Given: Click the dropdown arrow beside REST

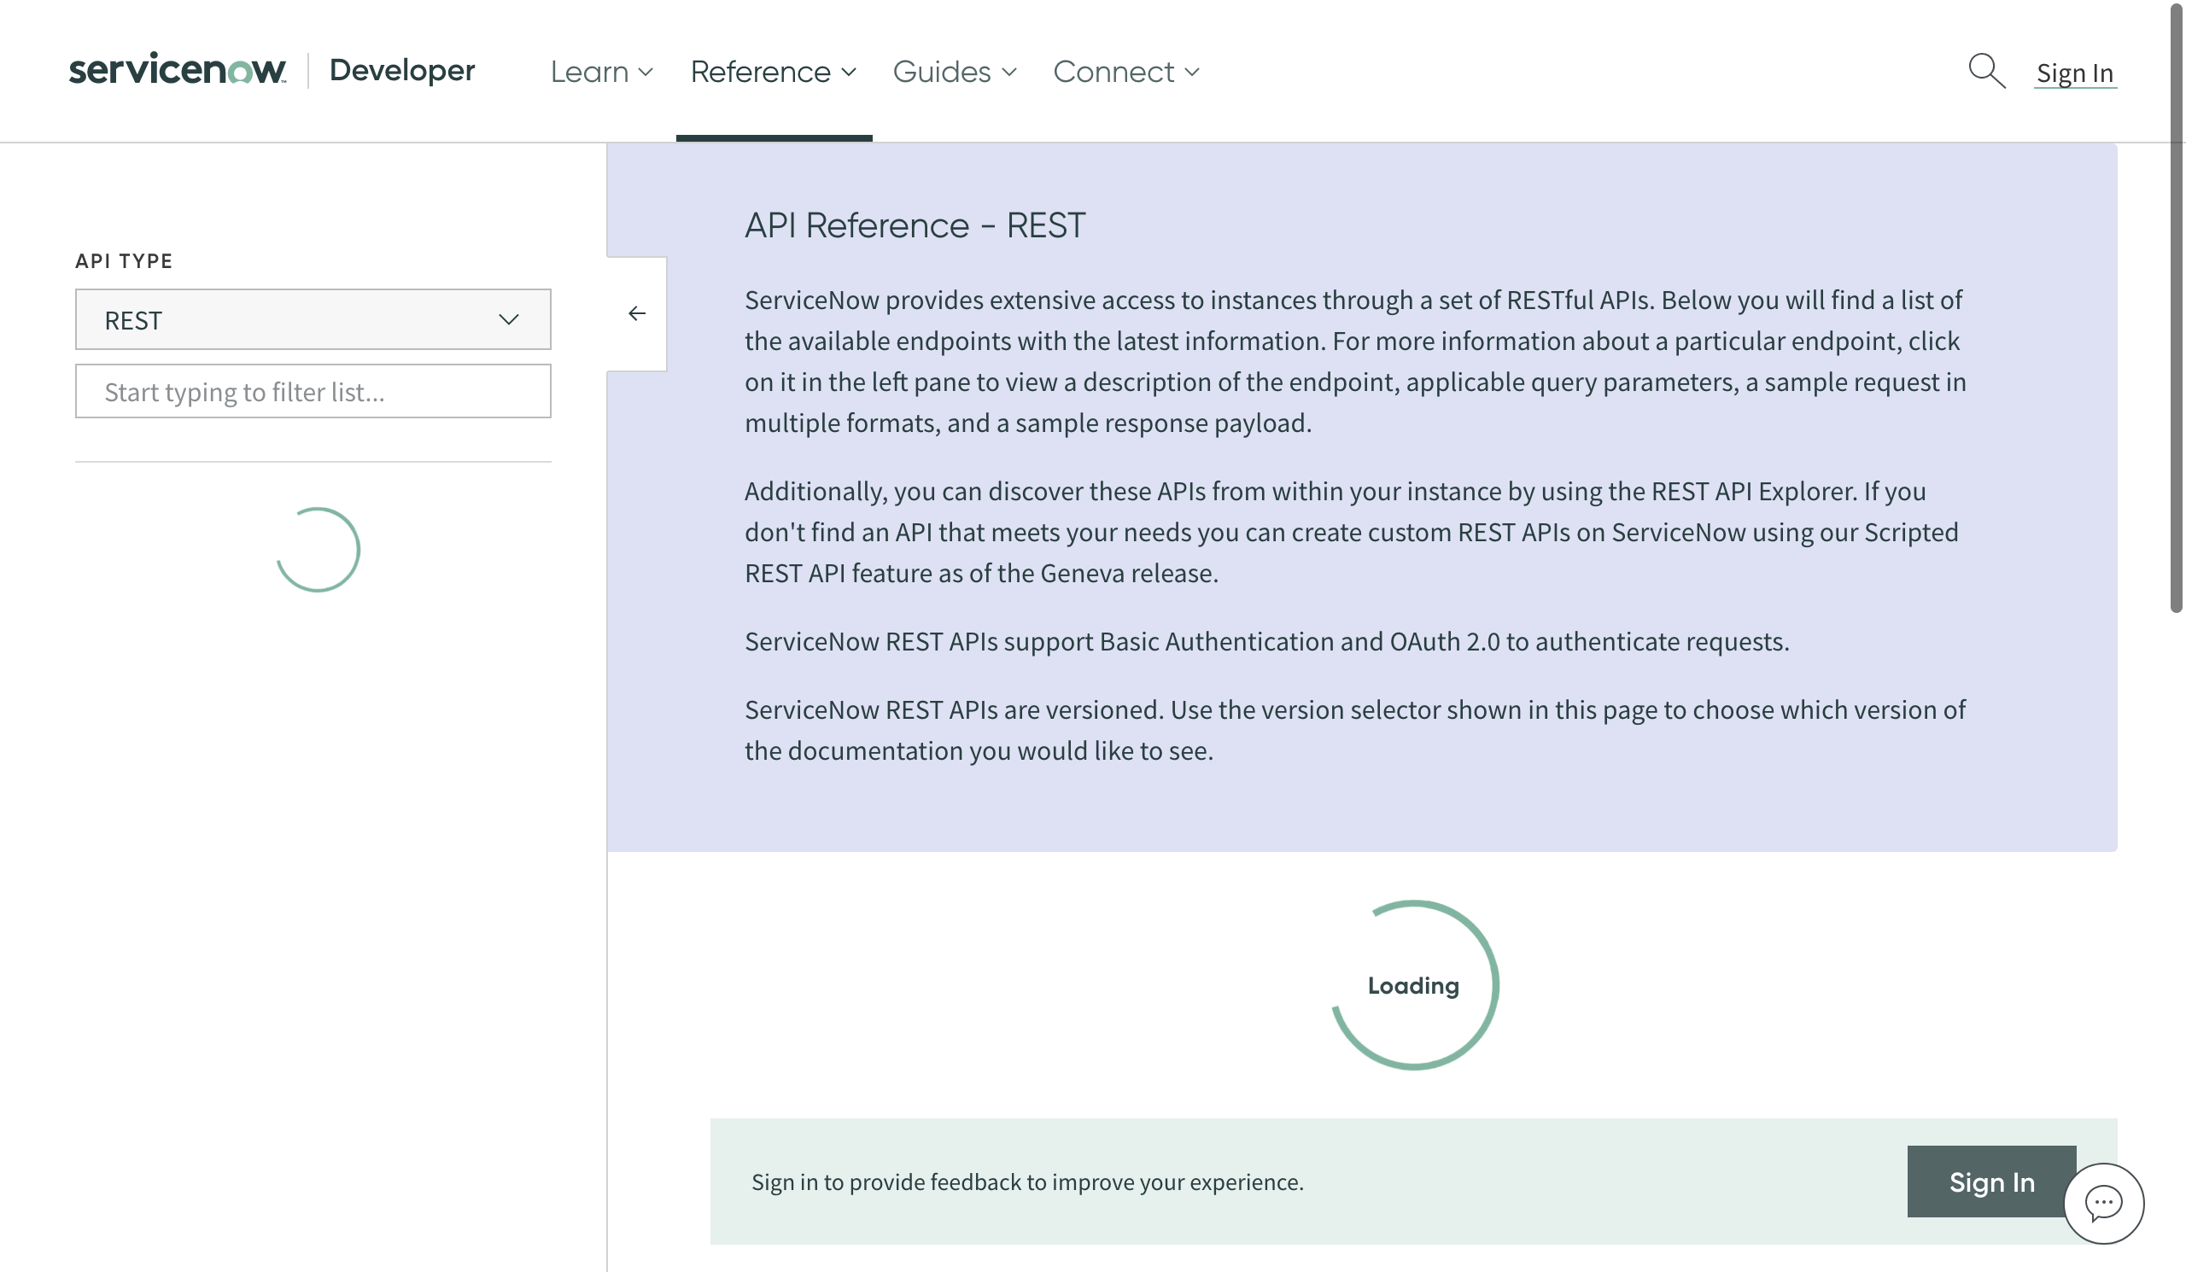Looking at the screenshot, I should [x=509, y=320].
